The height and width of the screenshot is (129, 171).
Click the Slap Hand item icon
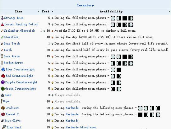click(4, 127)
